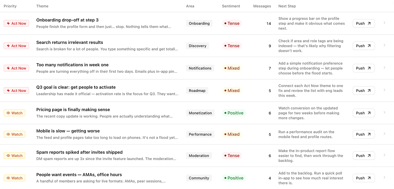Click the Push arrow icon for Mobile is slow row
Image resolution: width=394 pixels, height=189 pixels.
click(x=369, y=134)
